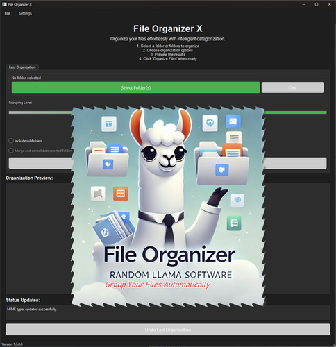Click the File Organizer X app icon in title bar
The width and height of the screenshot is (336, 347).
pos(4,4)
